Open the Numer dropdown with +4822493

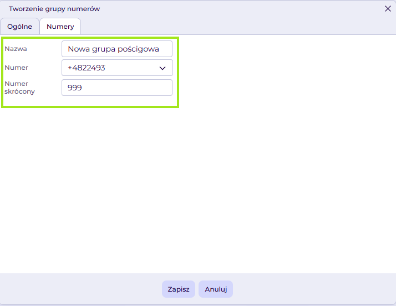(117, 68)
